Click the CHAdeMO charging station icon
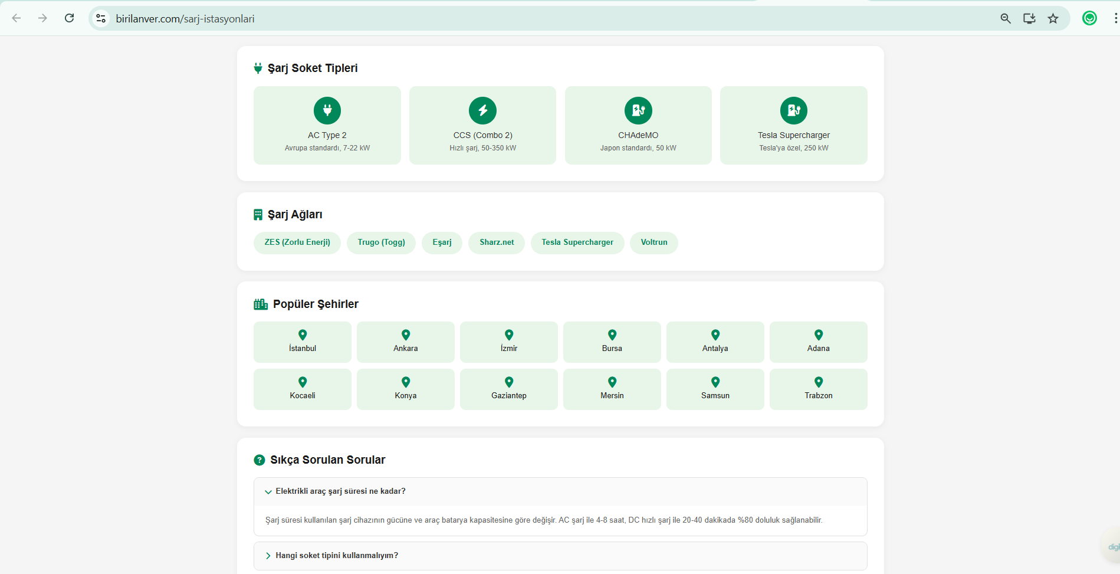Viewport: 1120px width, 574px height. click(x=638, y=110)
